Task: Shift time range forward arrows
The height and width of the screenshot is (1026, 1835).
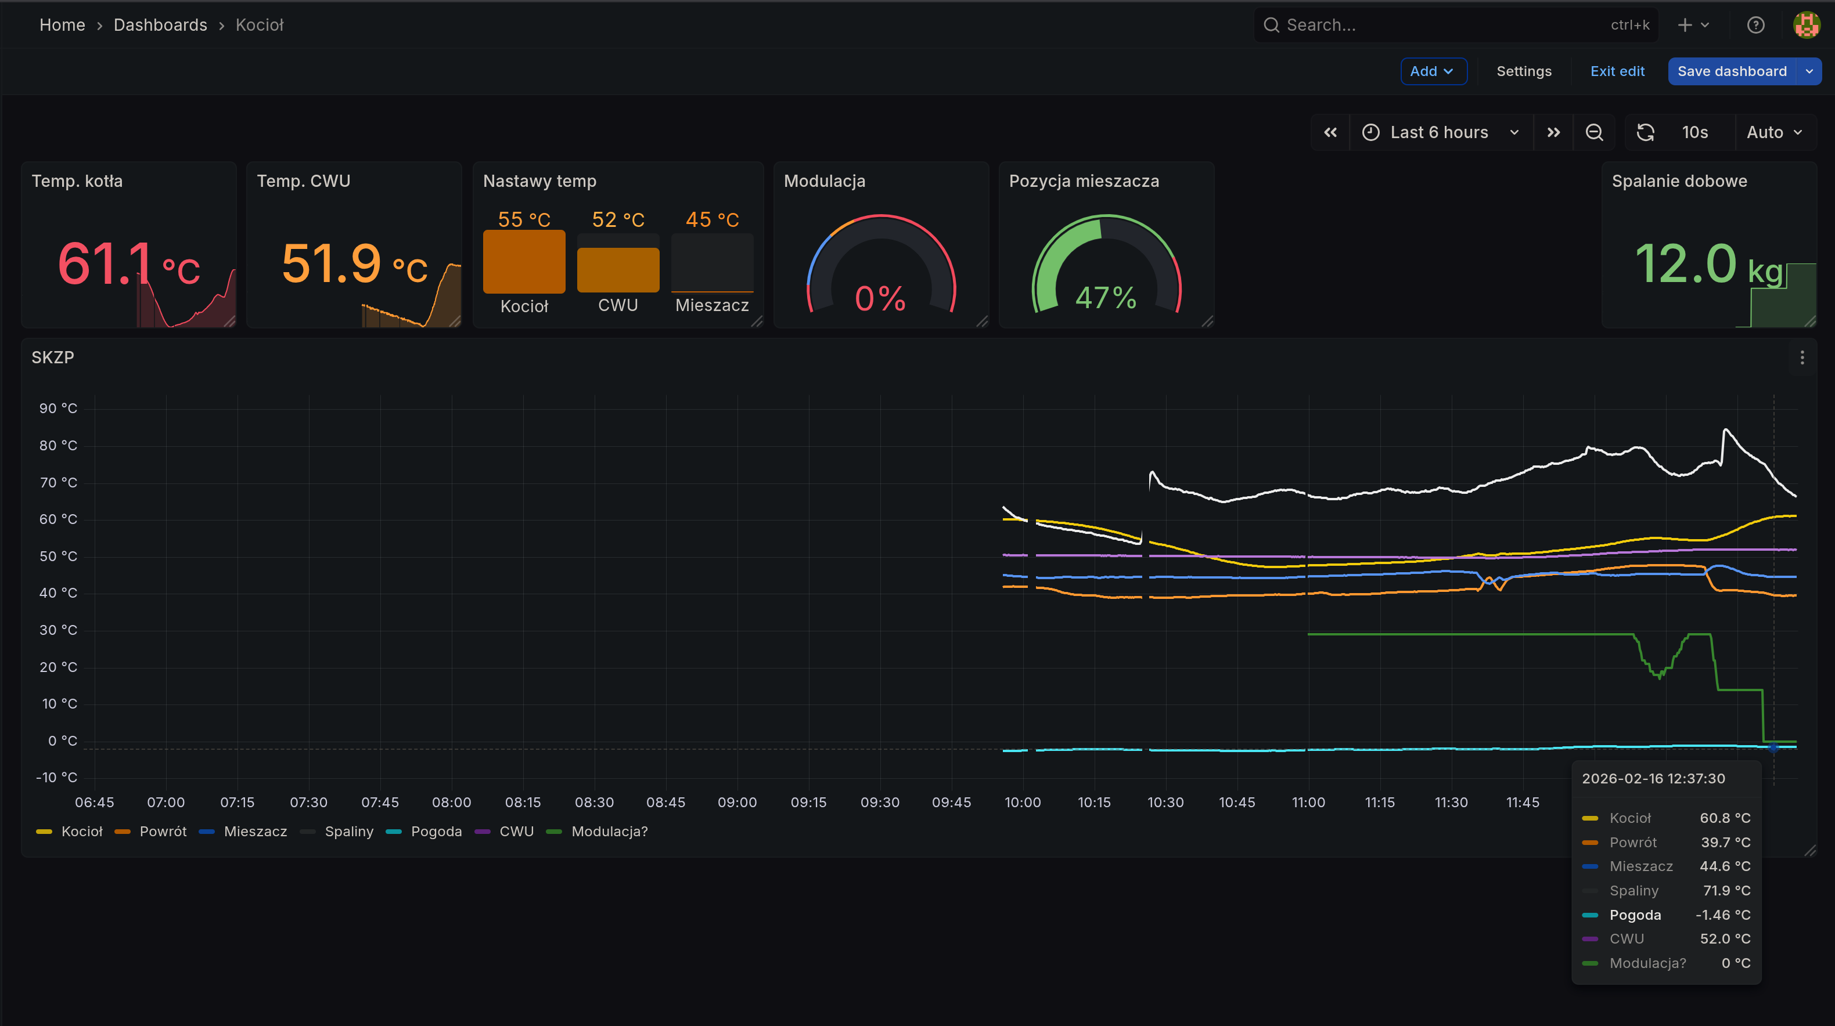Action: 1553,132
